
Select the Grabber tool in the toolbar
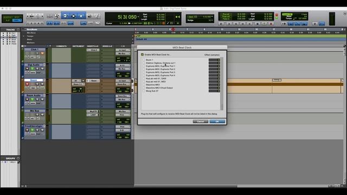coord(81,16)
